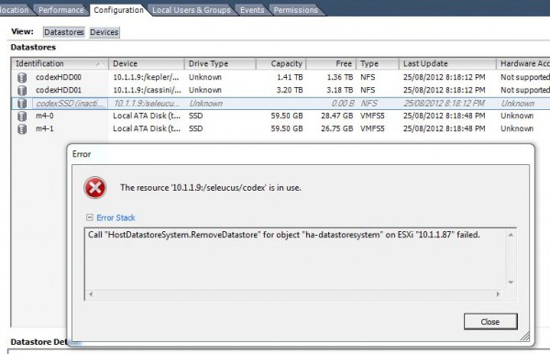Open the Permissions tab
This screenshot has width=550, height=354.
pyautogui.click(x=296, y=10)
